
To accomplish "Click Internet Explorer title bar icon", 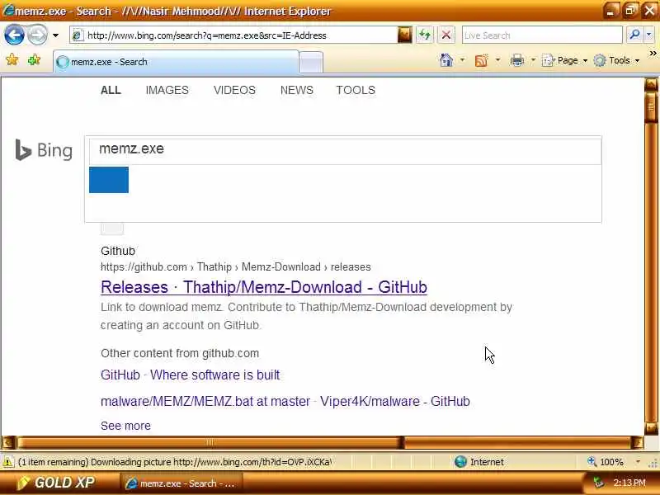I will [8, 11].
